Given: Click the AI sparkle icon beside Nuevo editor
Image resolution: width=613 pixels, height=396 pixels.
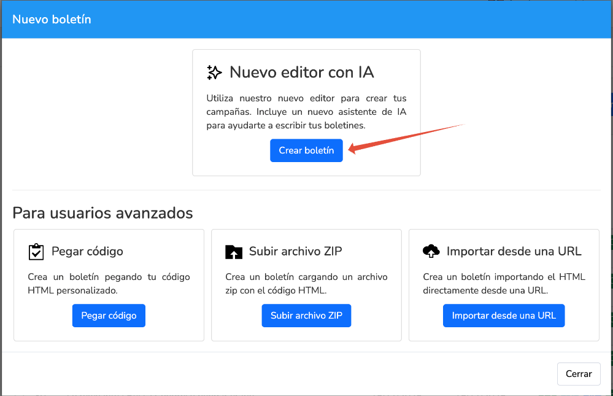Looking at the screenshot, I should pyautogui.click(x=214, y=72).
